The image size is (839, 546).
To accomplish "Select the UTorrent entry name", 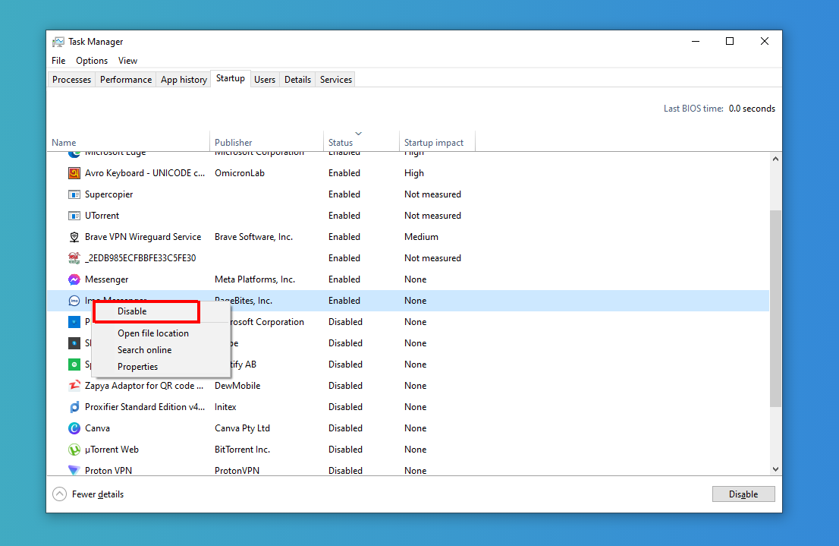I will tap(102, 216).
